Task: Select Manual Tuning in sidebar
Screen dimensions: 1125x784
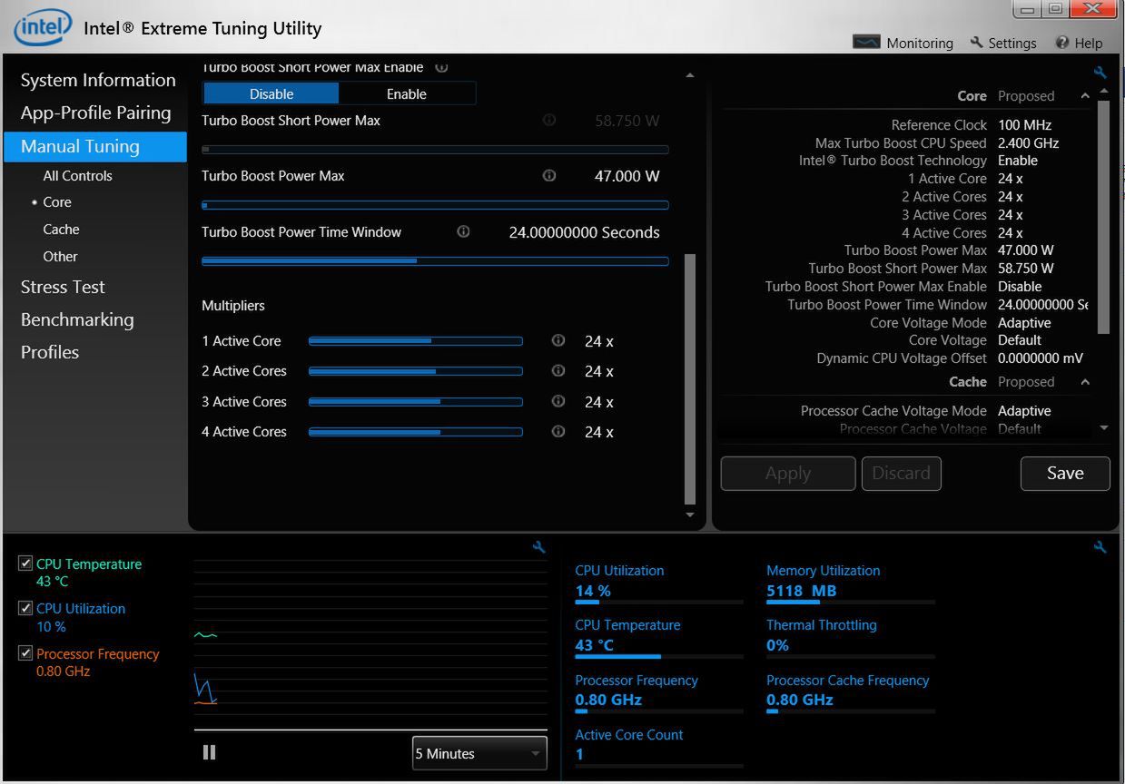Action: click(95, 146)
